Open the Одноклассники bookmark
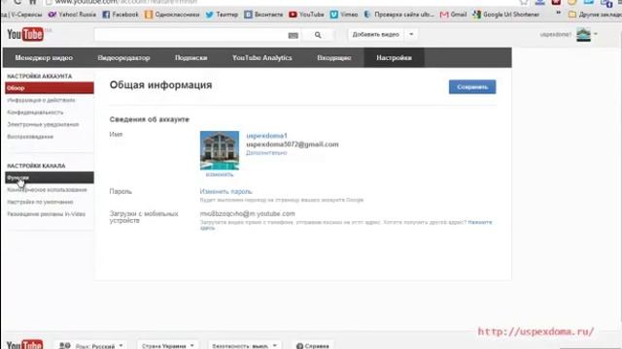The width and height of the screenshot is (622, 349). (172, 15)
